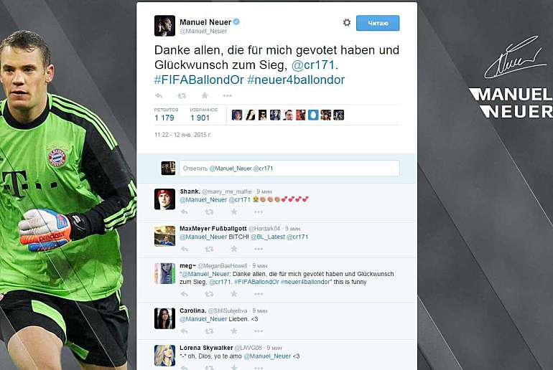This screenshot has height=370, width=553.
Task: Open the @cr171 mention link in the main tweet
Action: 313,65
